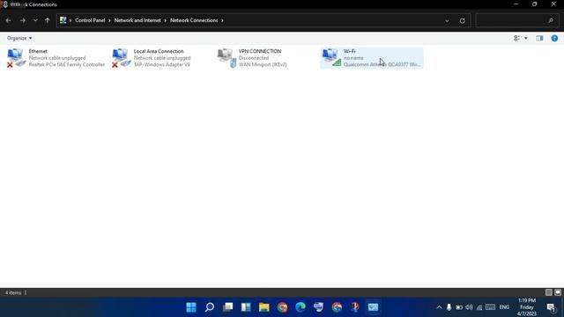The height and width of the screenshot is (317, 564).
Task: Toggle the preview pane
Action: pos(539,38)
